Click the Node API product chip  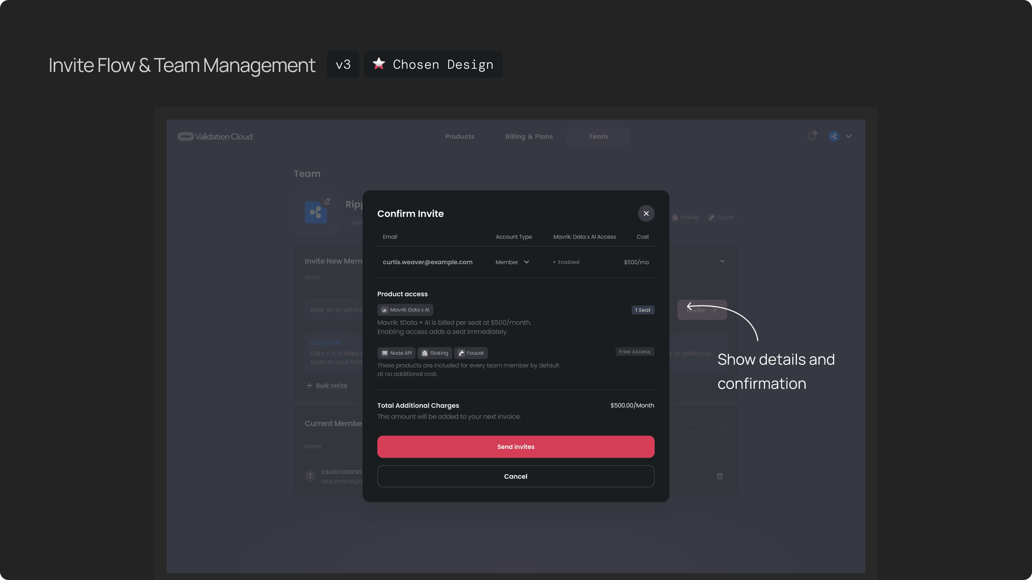tap(396, 353)
